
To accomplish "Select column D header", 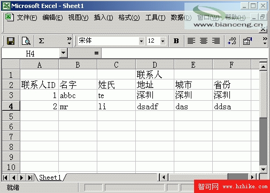I will pos(155,65).
